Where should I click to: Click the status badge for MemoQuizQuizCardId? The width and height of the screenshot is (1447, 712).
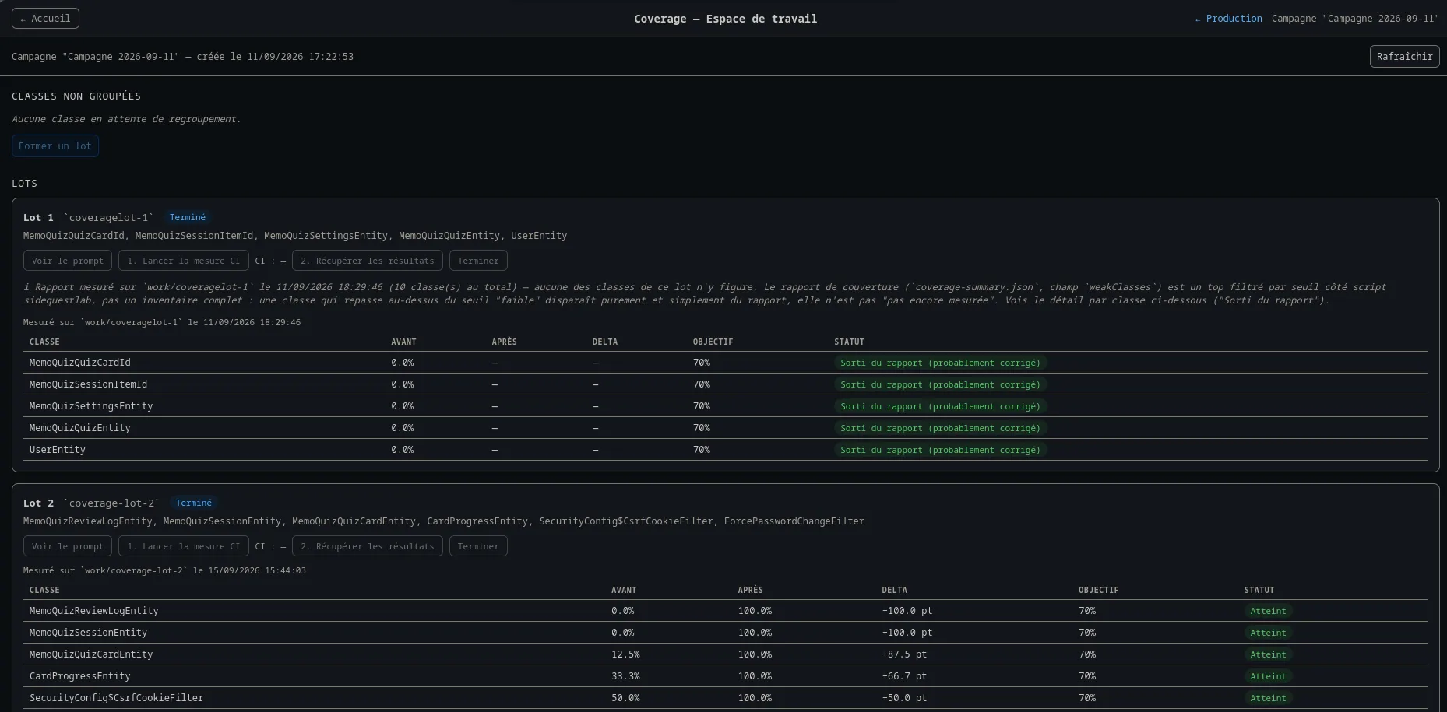940,363
